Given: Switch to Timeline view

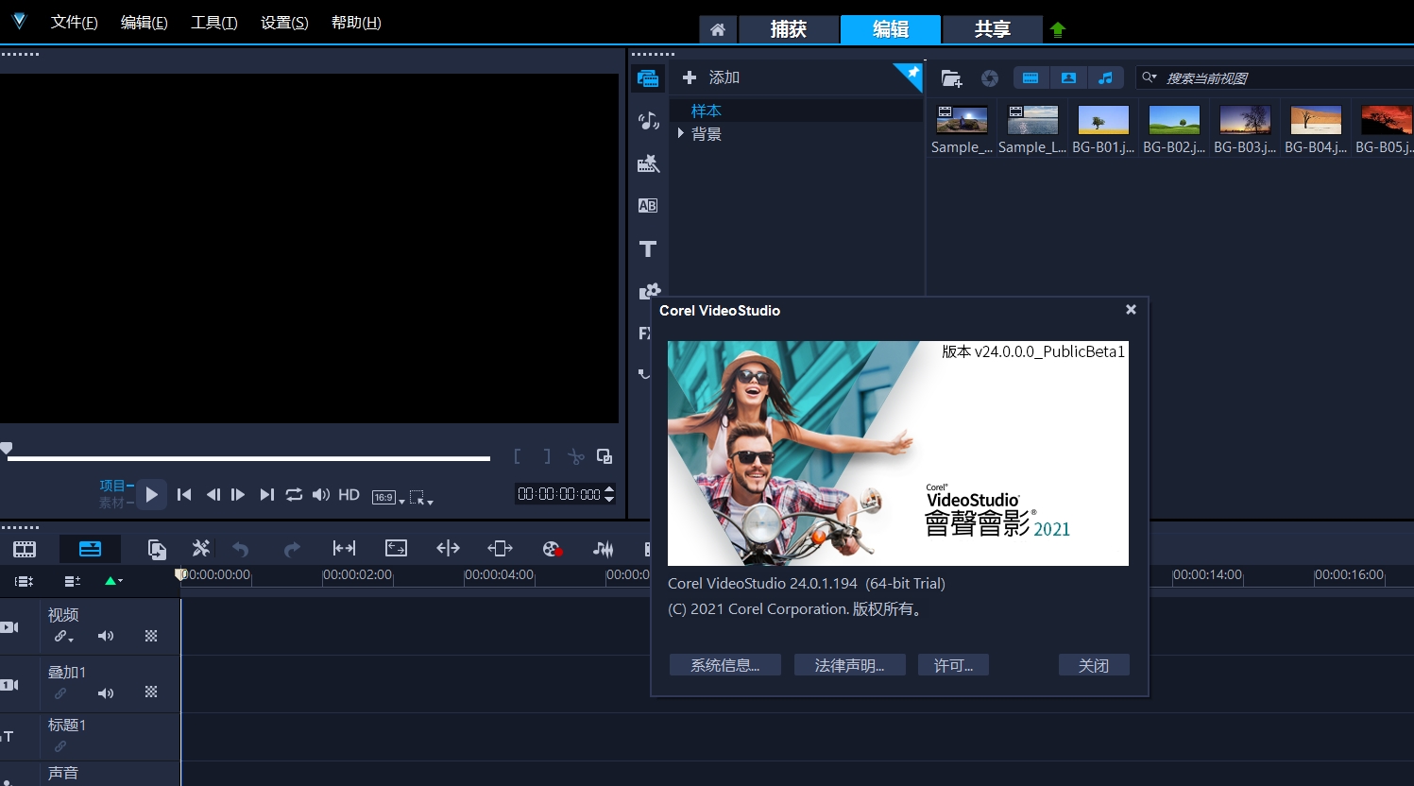Looking at the screenshot, I should 90,549.
